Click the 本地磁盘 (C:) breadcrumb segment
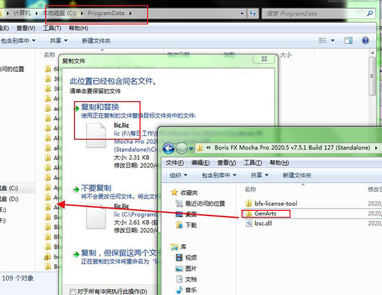382x295 pixels. click(59, 13)
